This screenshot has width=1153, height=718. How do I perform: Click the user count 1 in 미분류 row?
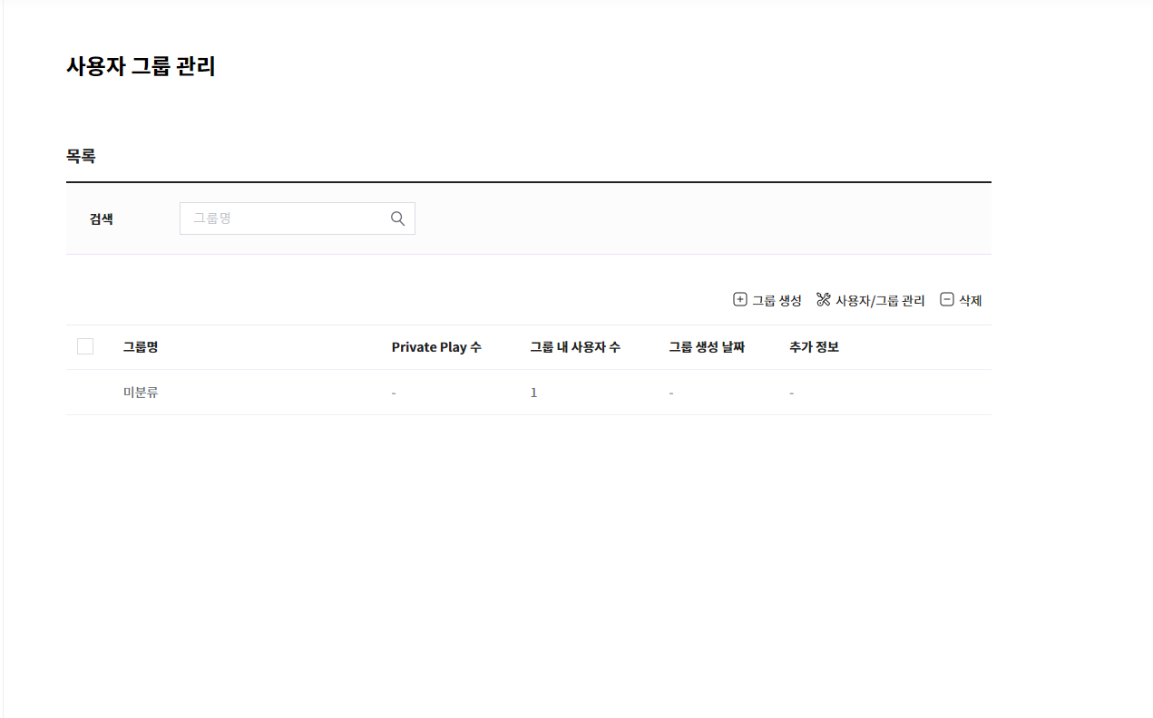[533, 393]
